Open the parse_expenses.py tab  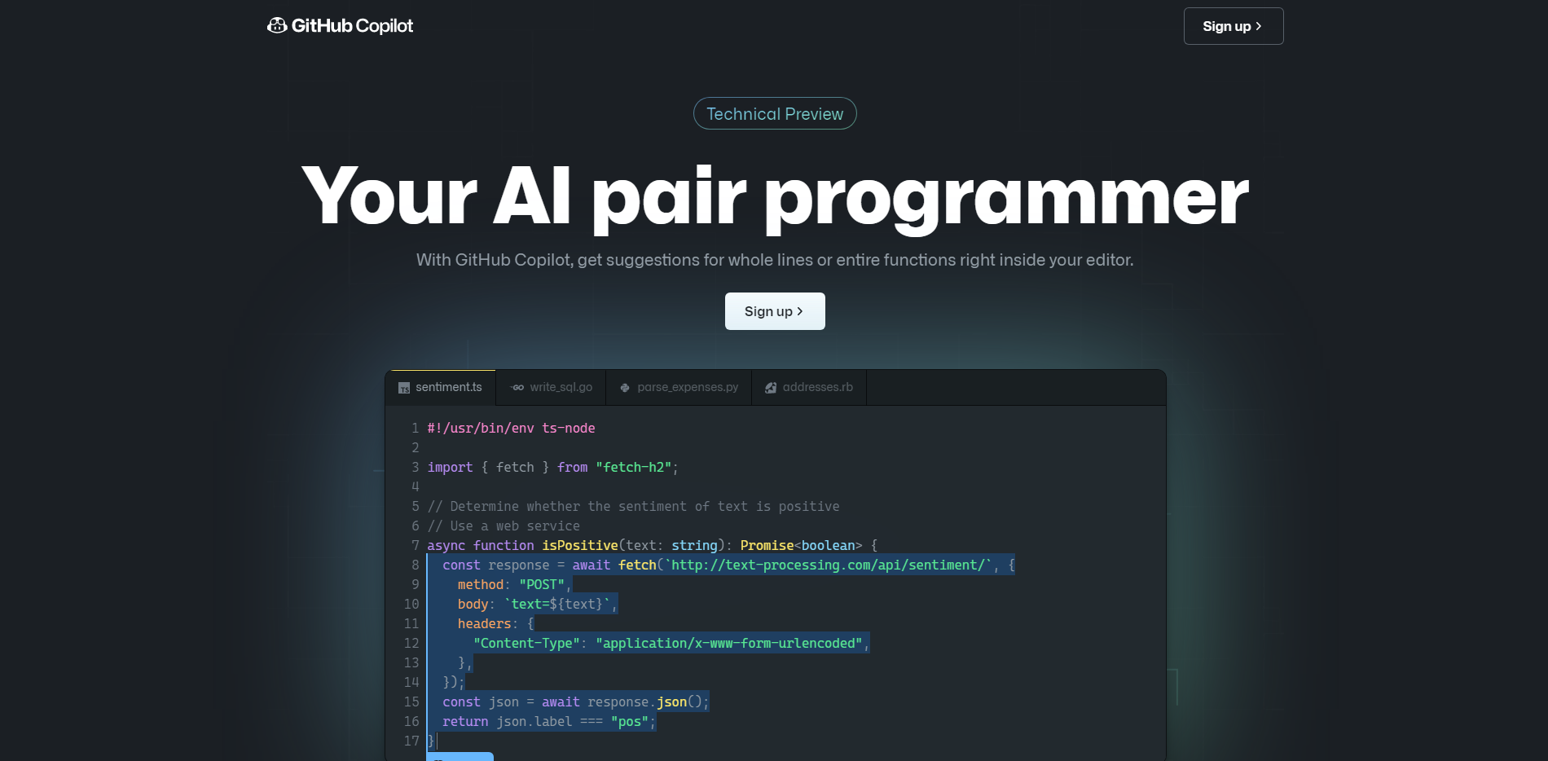click(x=679, y=387)
